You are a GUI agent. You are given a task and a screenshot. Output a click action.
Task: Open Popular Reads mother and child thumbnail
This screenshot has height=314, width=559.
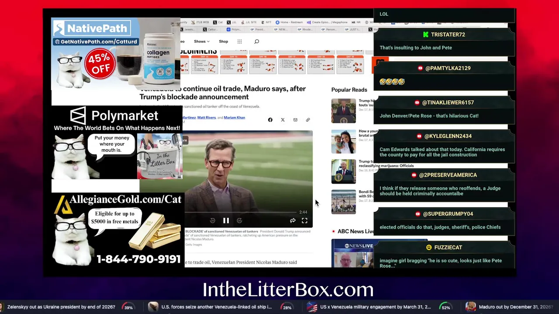pyautogui.click(x=343, y=141)
